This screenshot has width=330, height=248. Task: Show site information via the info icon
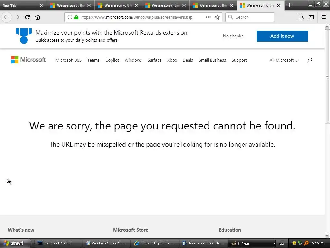coord(70,17)
